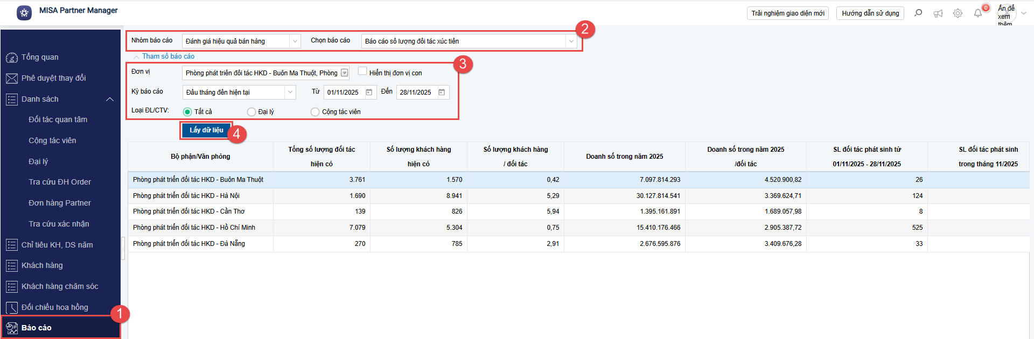
Task: Click the Báo cáo chart icon
Action: point(12,328)
